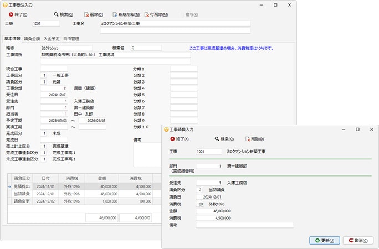Click the 備考 field in 工事請負入力
379x249 pixels.
point(244,225)
